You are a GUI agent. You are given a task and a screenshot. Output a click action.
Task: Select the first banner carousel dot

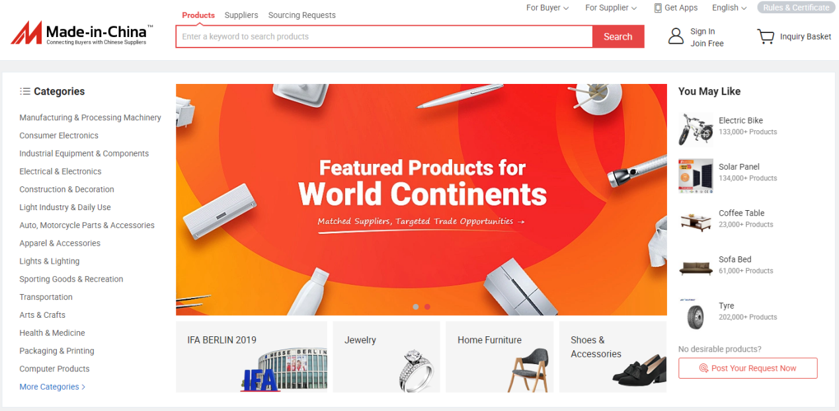pyautogui.click(x=416, y=307)
